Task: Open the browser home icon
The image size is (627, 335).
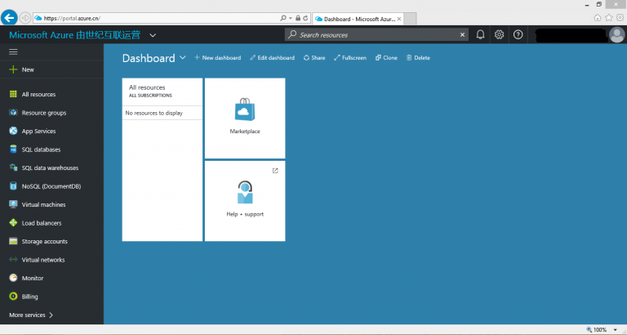Action: [598, 18]
